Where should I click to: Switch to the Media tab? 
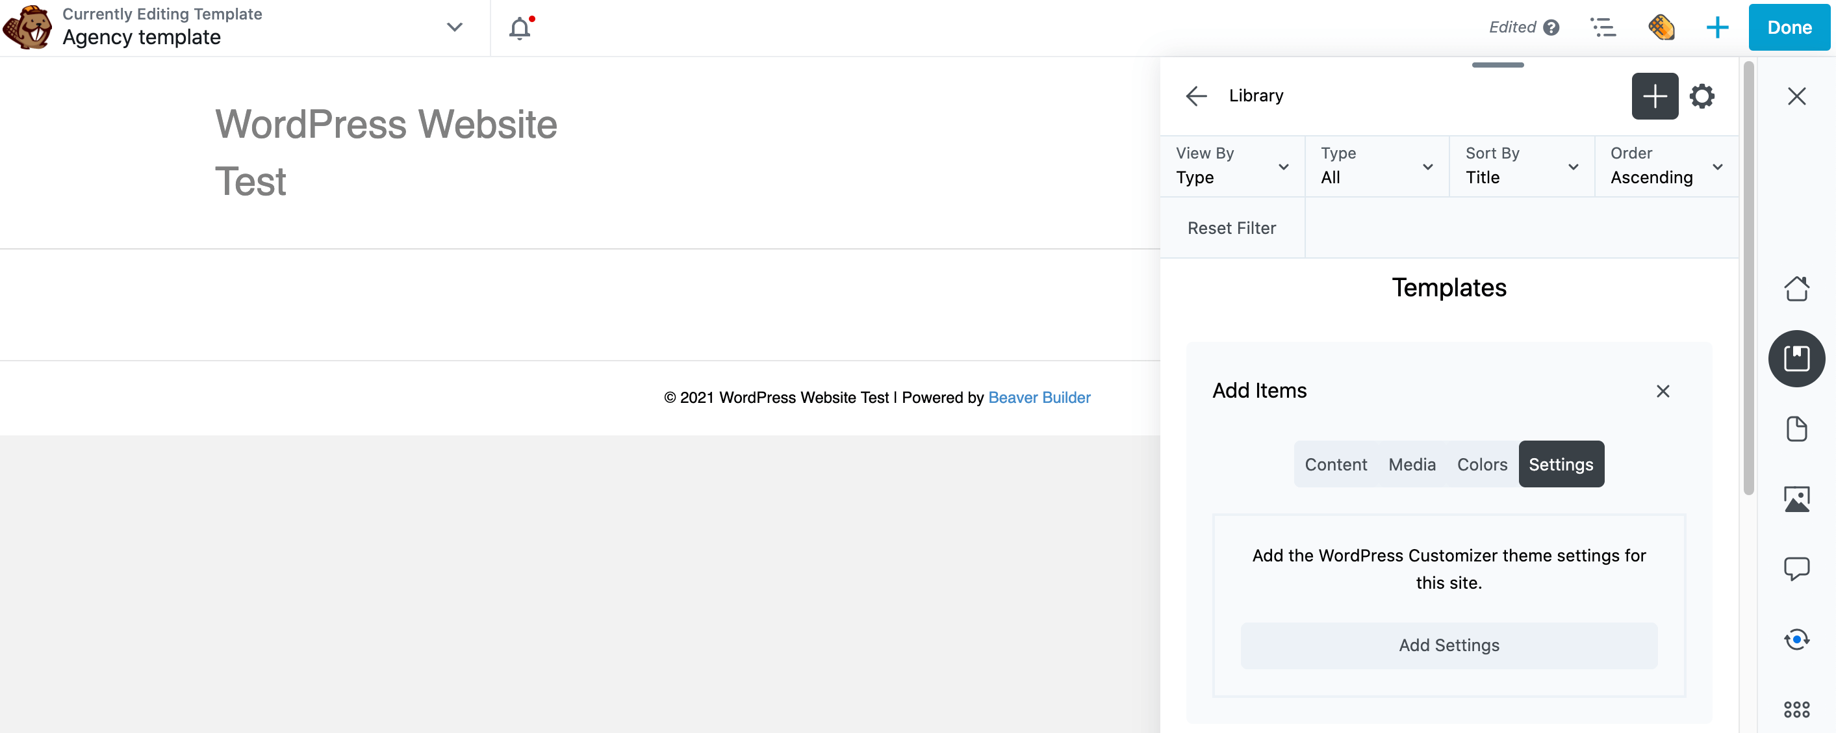click(1412, 464)
